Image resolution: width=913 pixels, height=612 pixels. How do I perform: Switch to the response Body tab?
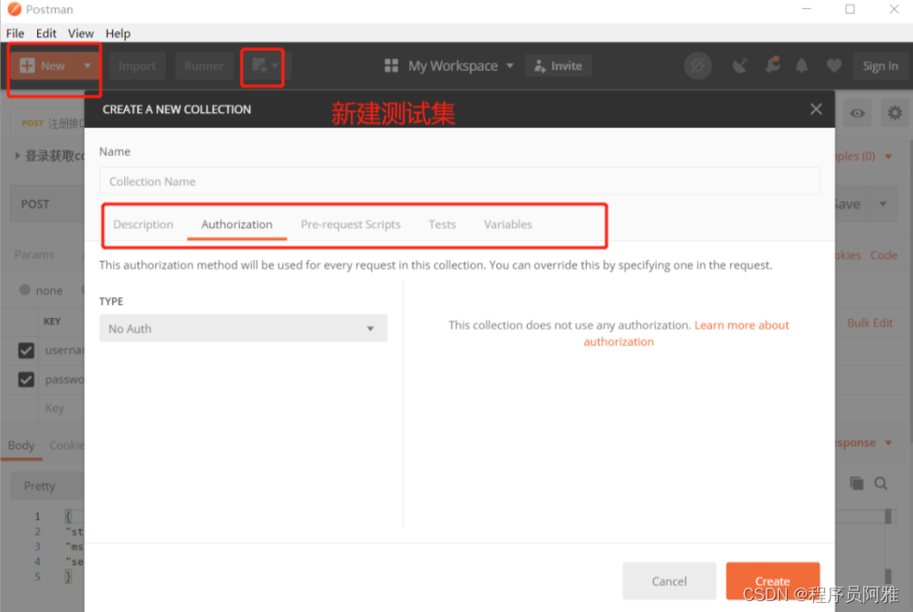click(21, 445)
